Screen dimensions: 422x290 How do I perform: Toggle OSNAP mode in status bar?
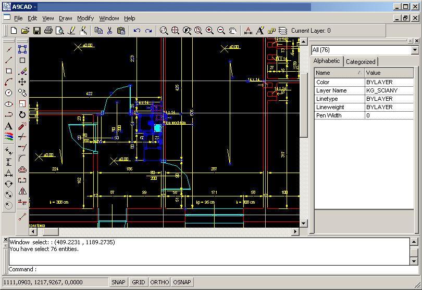(x=182, y=282)
